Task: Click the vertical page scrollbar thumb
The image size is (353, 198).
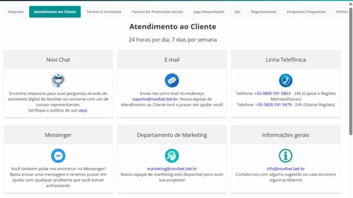Action: (x=351, y=71)
